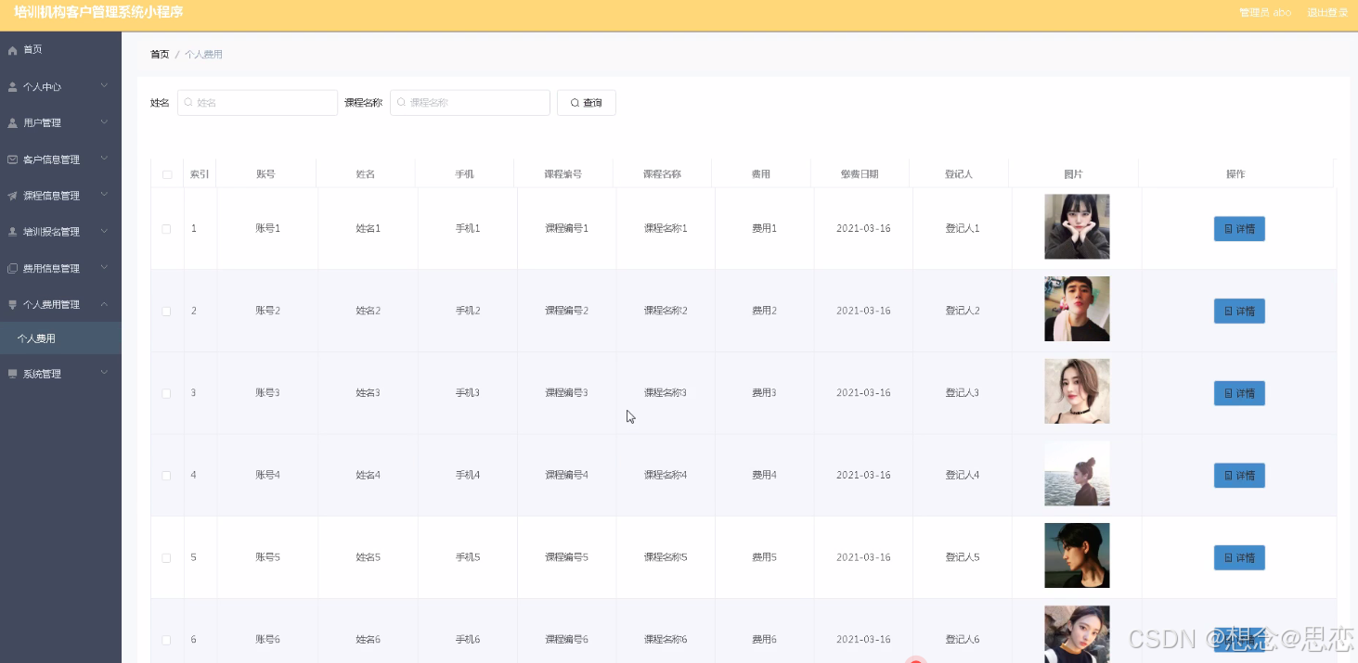The width and height of the screenshot is (1358, 663).
Task: Open the photo thumbnail in row 2
Action: pos(1077,309)
